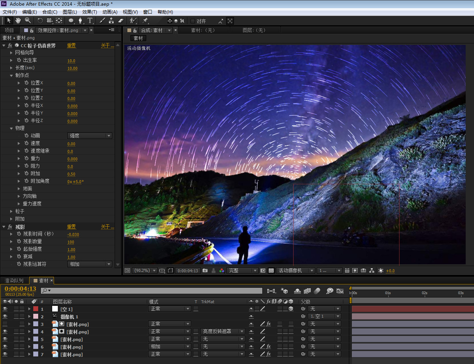The height and width of the screenshot is (364, 474).
Task: Open show channel RGB color icon
Action: tap(222, 271)
